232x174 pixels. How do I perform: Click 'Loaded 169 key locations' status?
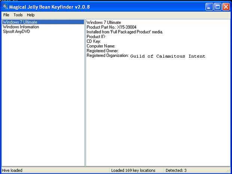click(133, 171)
